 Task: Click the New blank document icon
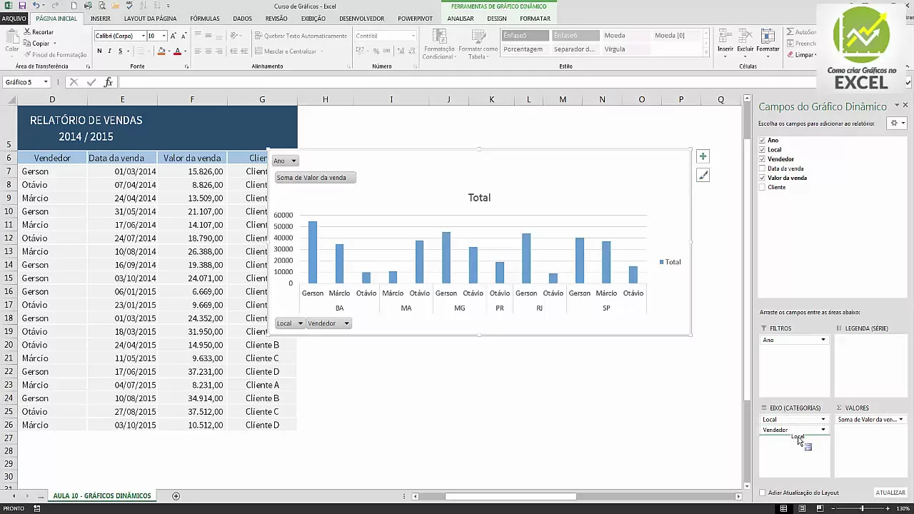(x=74, y=6)
